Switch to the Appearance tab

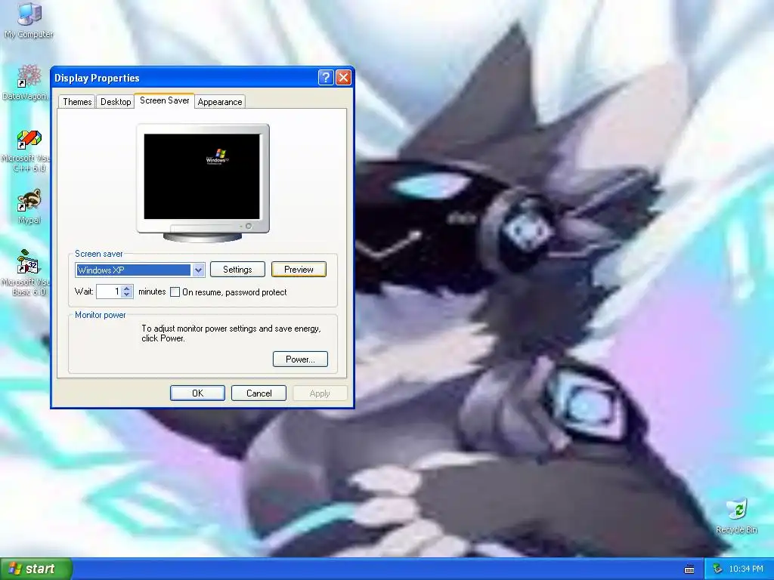tap(220, 102)
